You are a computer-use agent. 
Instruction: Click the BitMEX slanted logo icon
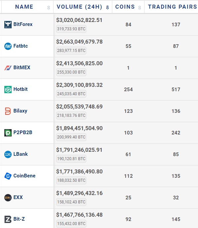(x=8, y=68)
